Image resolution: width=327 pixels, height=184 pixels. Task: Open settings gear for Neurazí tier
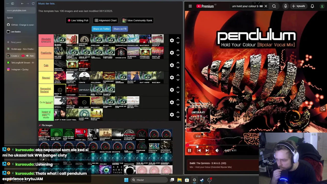tap(172, 77)
